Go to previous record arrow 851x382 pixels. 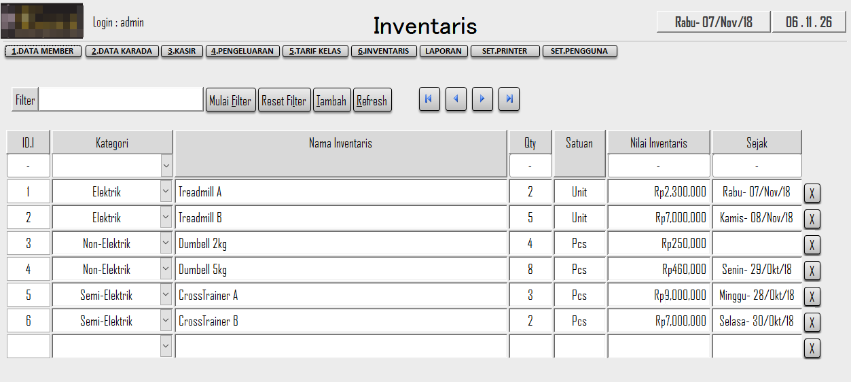coord(456,99)
